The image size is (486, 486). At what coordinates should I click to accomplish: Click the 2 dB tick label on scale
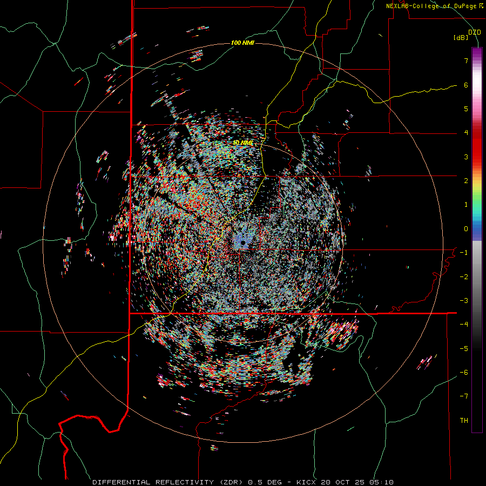pyautogui.click(x=466, y=181)
